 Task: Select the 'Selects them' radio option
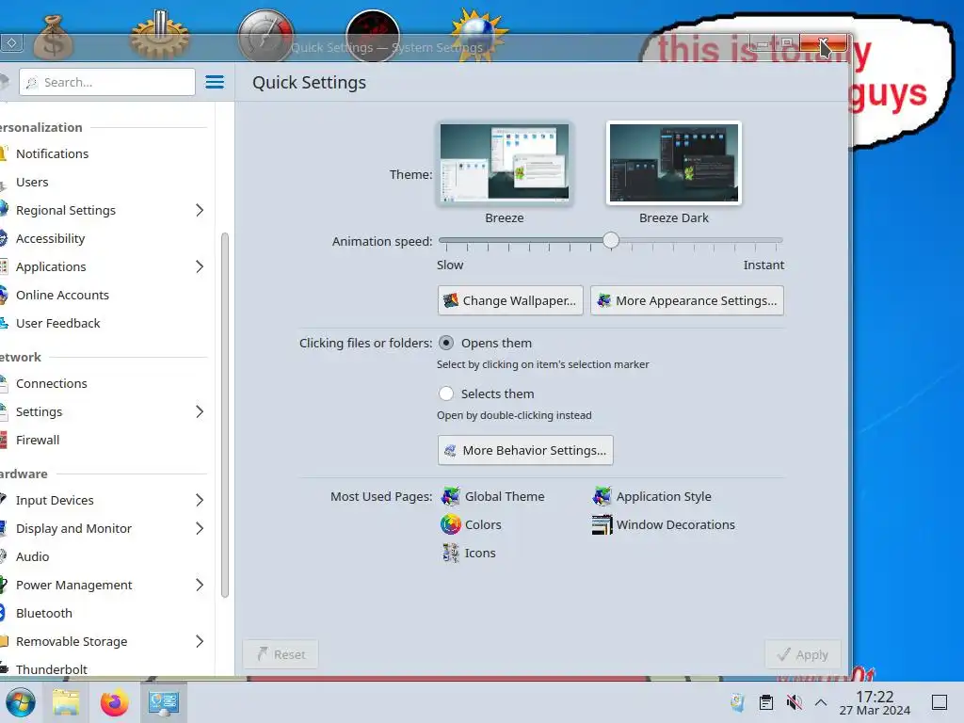pyautogui.click(x=446, y=394)
